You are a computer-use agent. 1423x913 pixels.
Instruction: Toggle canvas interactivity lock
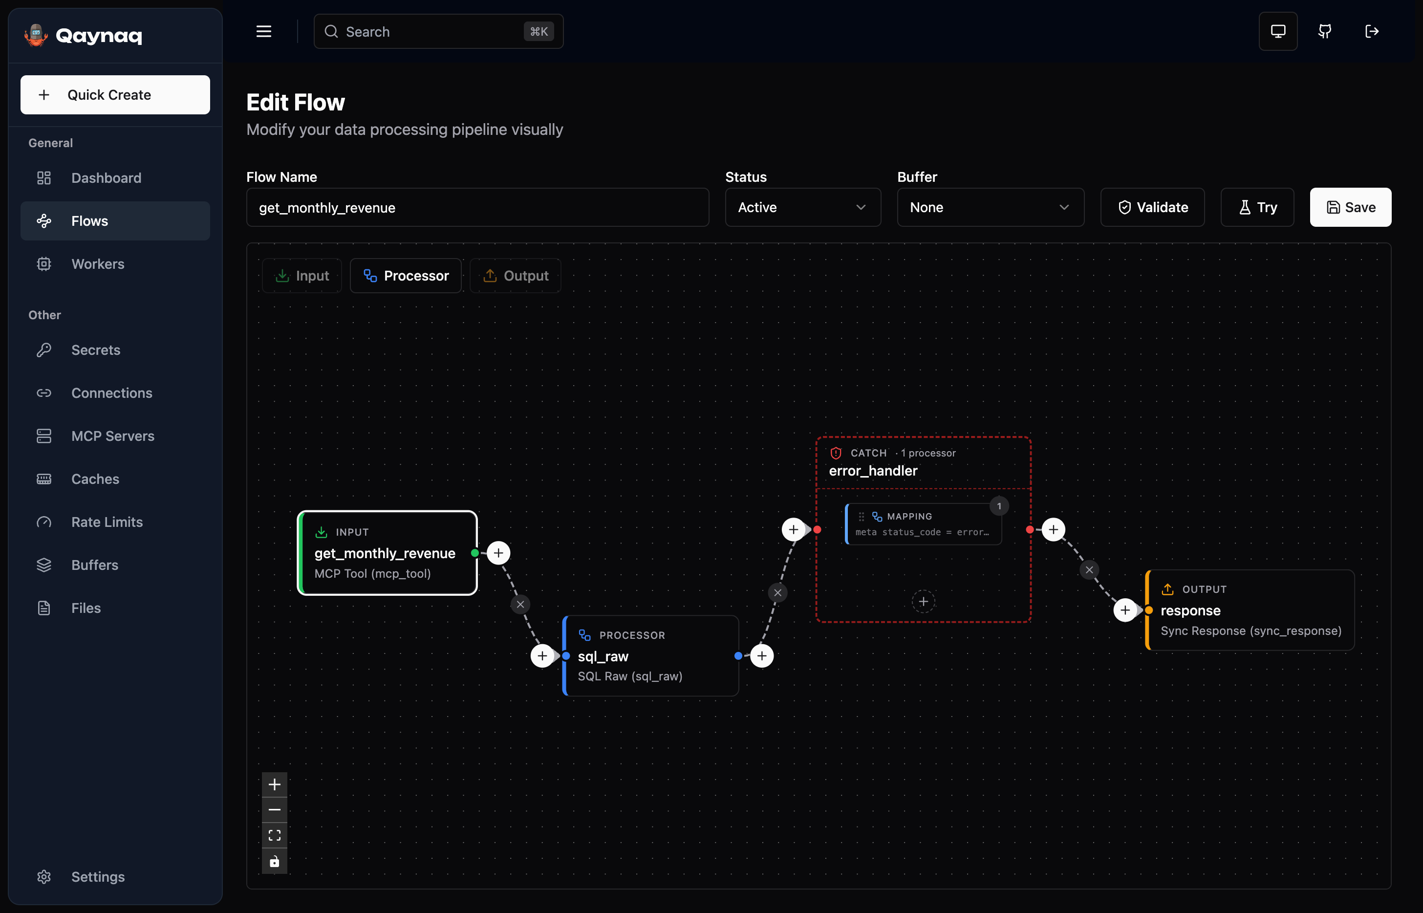[x=275, y=861]
